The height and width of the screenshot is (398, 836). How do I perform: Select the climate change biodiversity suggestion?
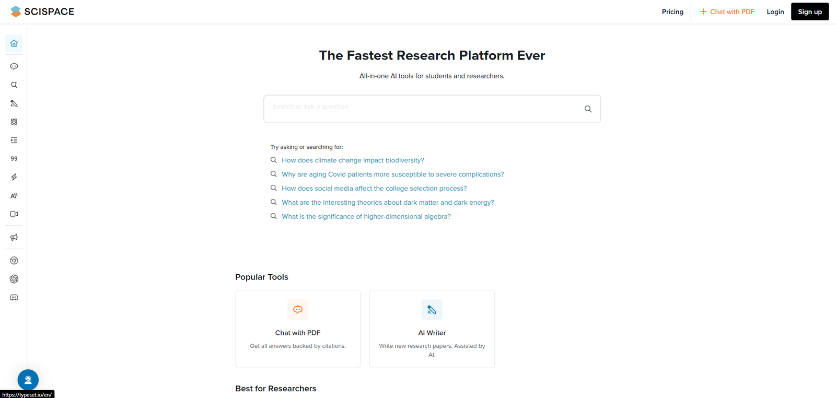pyautogui.click(x=353, y=160)
